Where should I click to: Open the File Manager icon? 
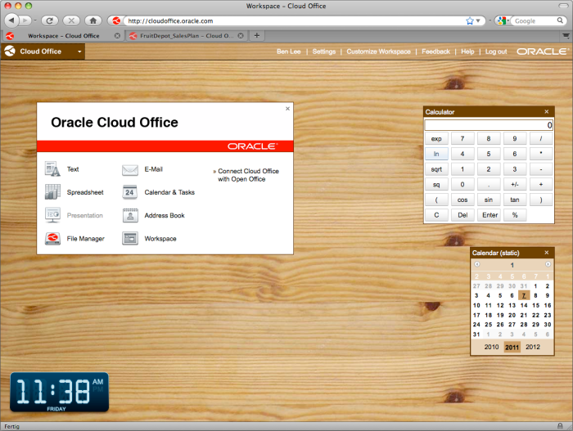point(52,239)
